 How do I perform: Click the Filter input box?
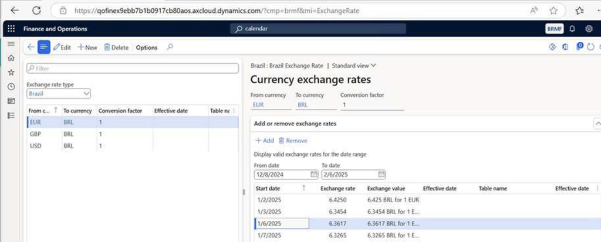tap(133, 68)
